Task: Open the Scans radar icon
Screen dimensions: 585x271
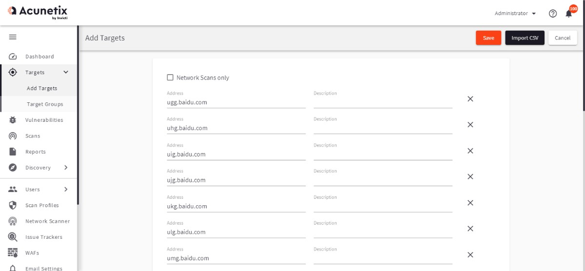Action: pos(13,136)
